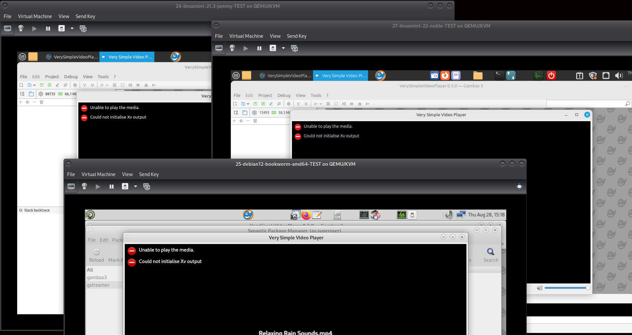Open File menu in 24-linuxmint-21.3 VM window

coord(8,16)
